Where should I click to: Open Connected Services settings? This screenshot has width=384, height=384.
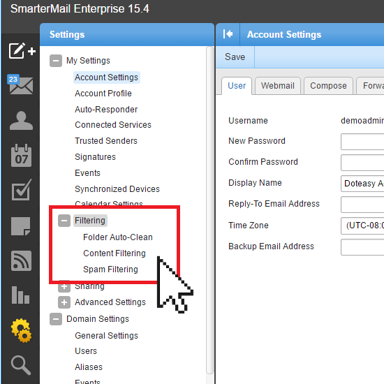tap(113, 125)
